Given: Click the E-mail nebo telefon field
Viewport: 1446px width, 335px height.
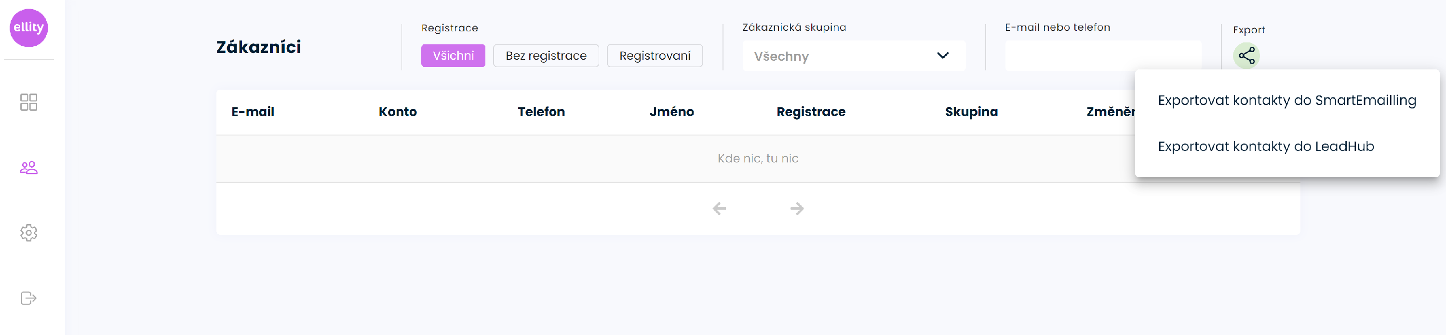Looking at the screenshot, I should point(1102,55).
